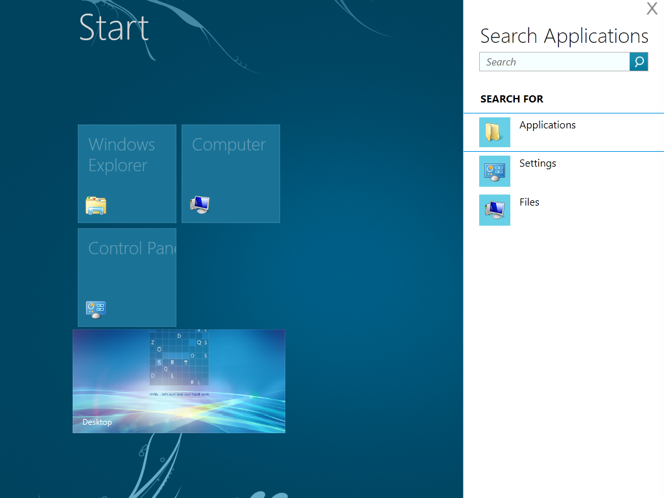Screen dimensions: 664x498
Task: Click the Files search category icon
Action: point(495,210)
